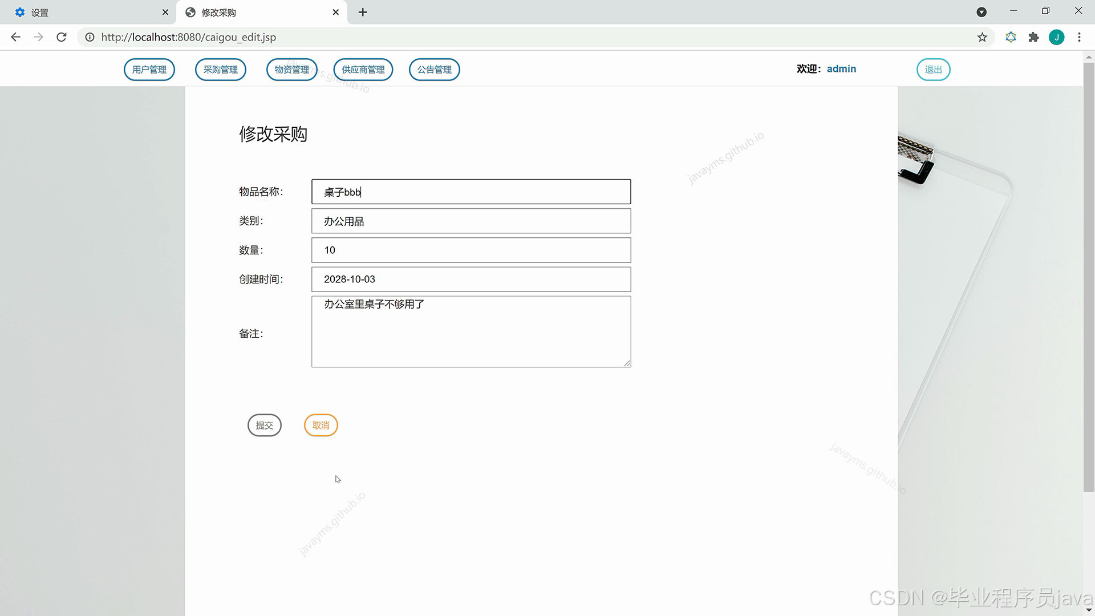Click into the 备注 textarea
Viewport: 1095px width, 616px height.
click(471, 331)
